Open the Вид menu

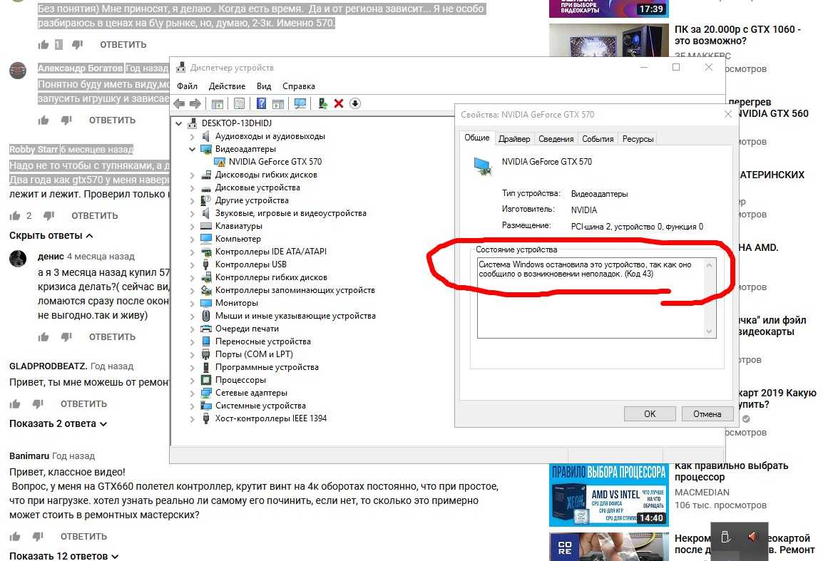point(264,86)
